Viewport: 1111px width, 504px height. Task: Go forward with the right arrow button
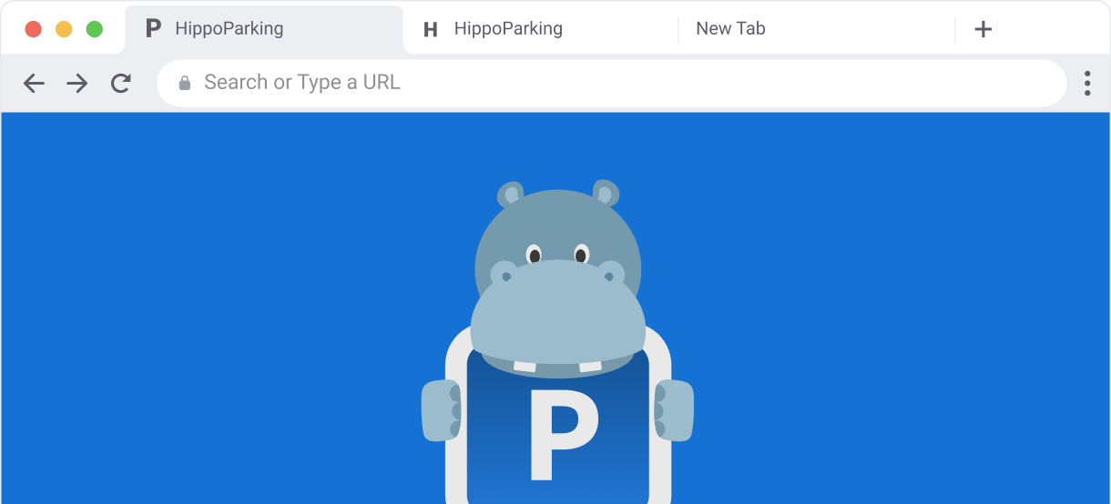click(x=77, y=84)
